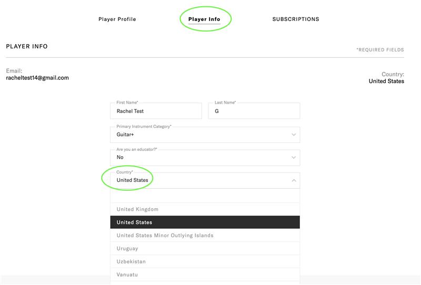This screenshot has height=285, width=421.
Task: Open the Are you an educator dropdown
Action: point(205,158)
